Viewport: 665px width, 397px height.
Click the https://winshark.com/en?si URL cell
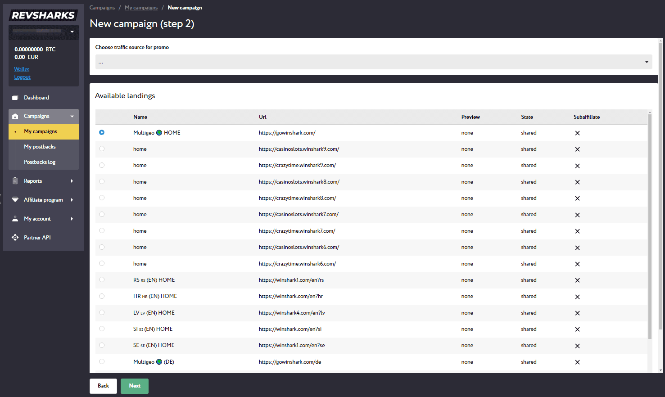pos(290,329)
